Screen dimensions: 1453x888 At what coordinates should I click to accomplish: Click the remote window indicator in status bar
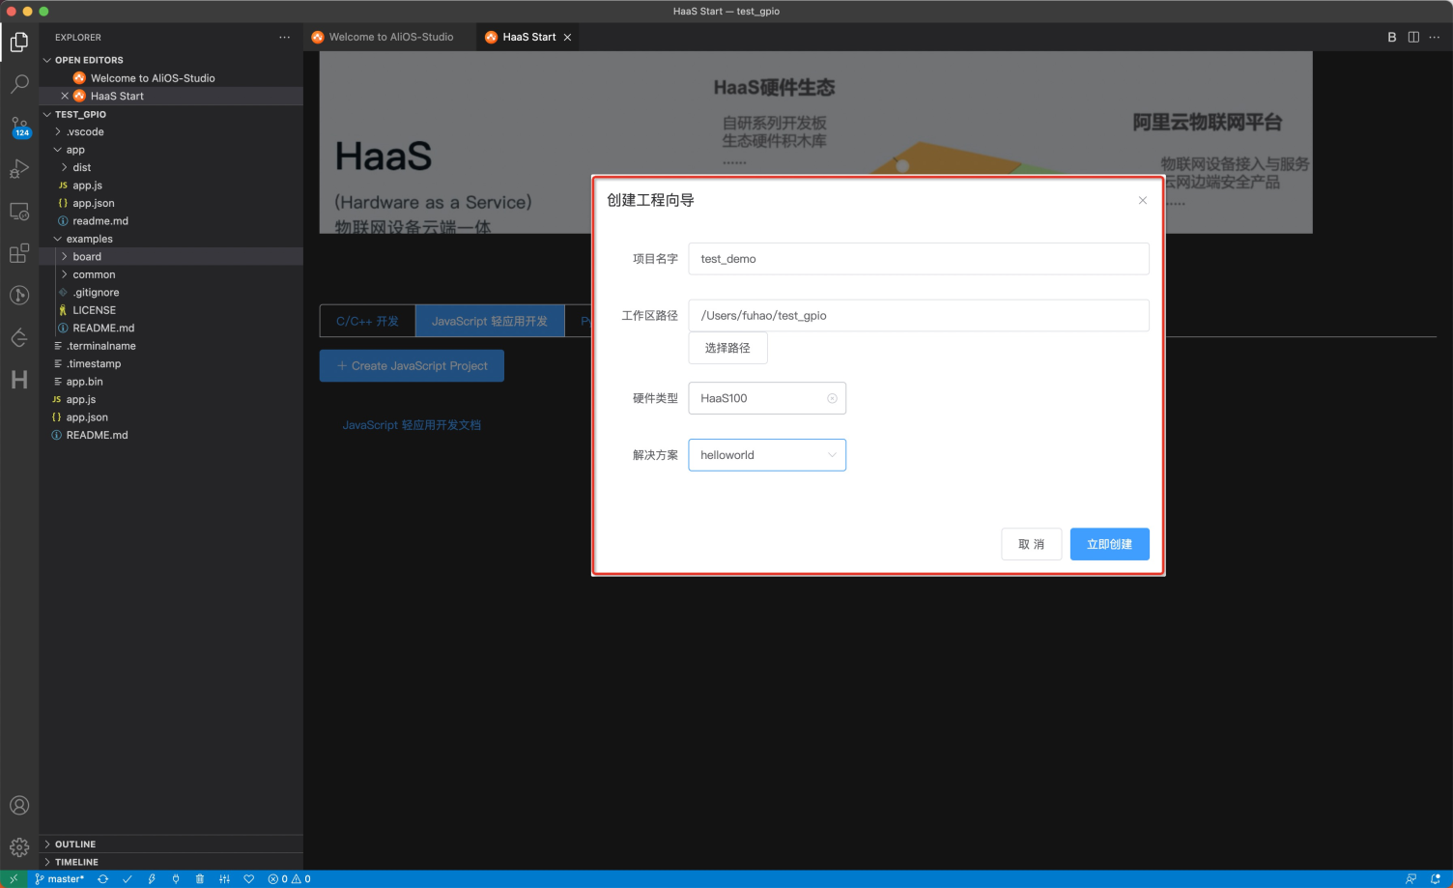click(14, 879)
